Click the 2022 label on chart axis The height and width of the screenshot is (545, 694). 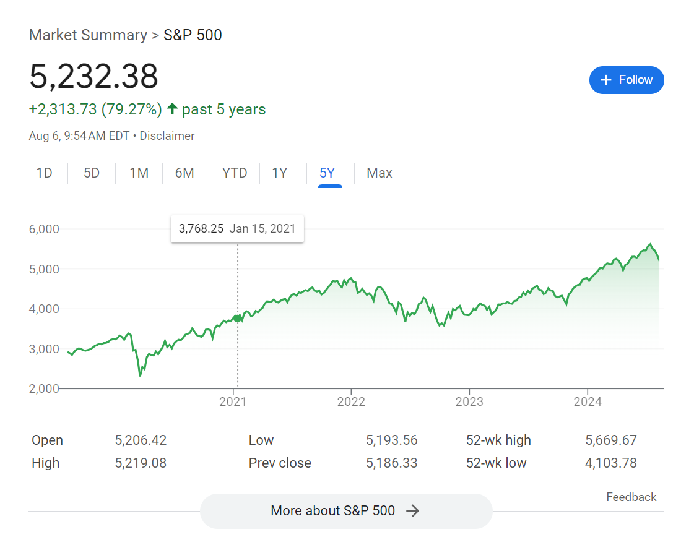pos(351,402)
